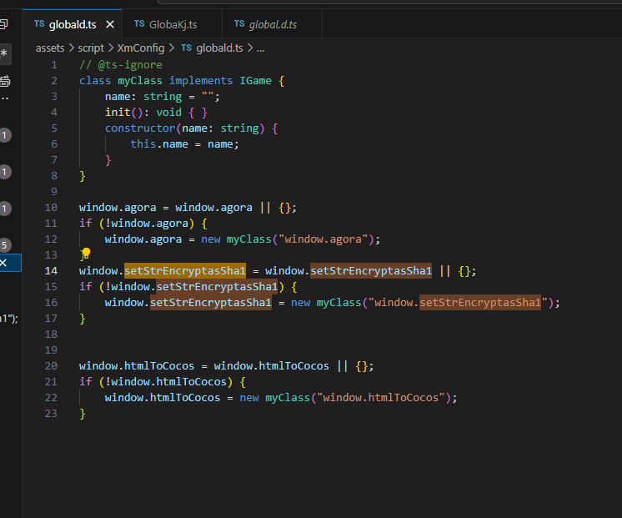Screen dimensions: 622x518
Task: Expand the breadcrumb ellipsis symbol list
Action: coord(261,49)
